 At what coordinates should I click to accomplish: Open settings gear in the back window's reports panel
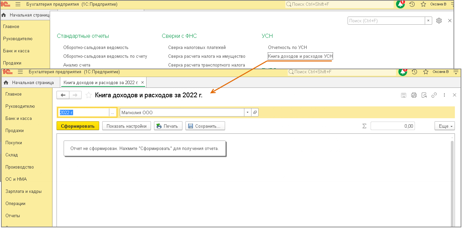pyautogui.click(x=439, y=21)
